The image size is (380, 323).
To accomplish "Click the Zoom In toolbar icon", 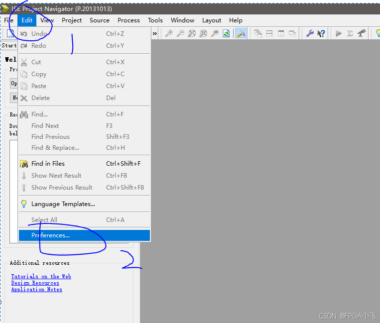I will [169, 33].
